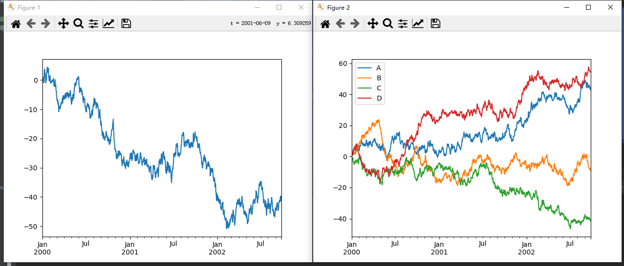Image resolution: width=624 pixels, height=266 pixels.
Task: Click the Figure 1 title bar app icon
Action: point(12,7)
